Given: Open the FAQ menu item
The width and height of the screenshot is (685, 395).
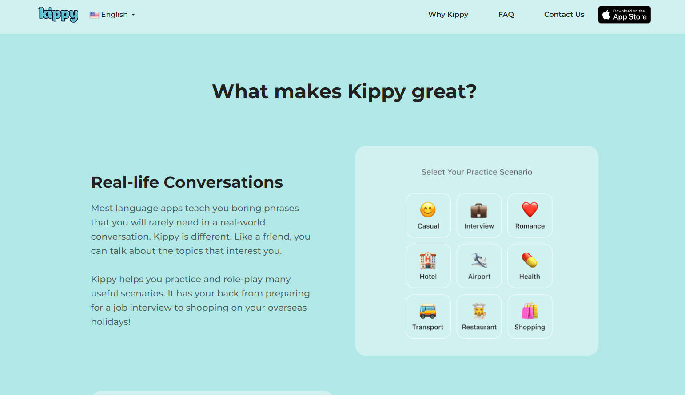Looking at the screenshot, I should pyautogui.click(x=506, y=14).
